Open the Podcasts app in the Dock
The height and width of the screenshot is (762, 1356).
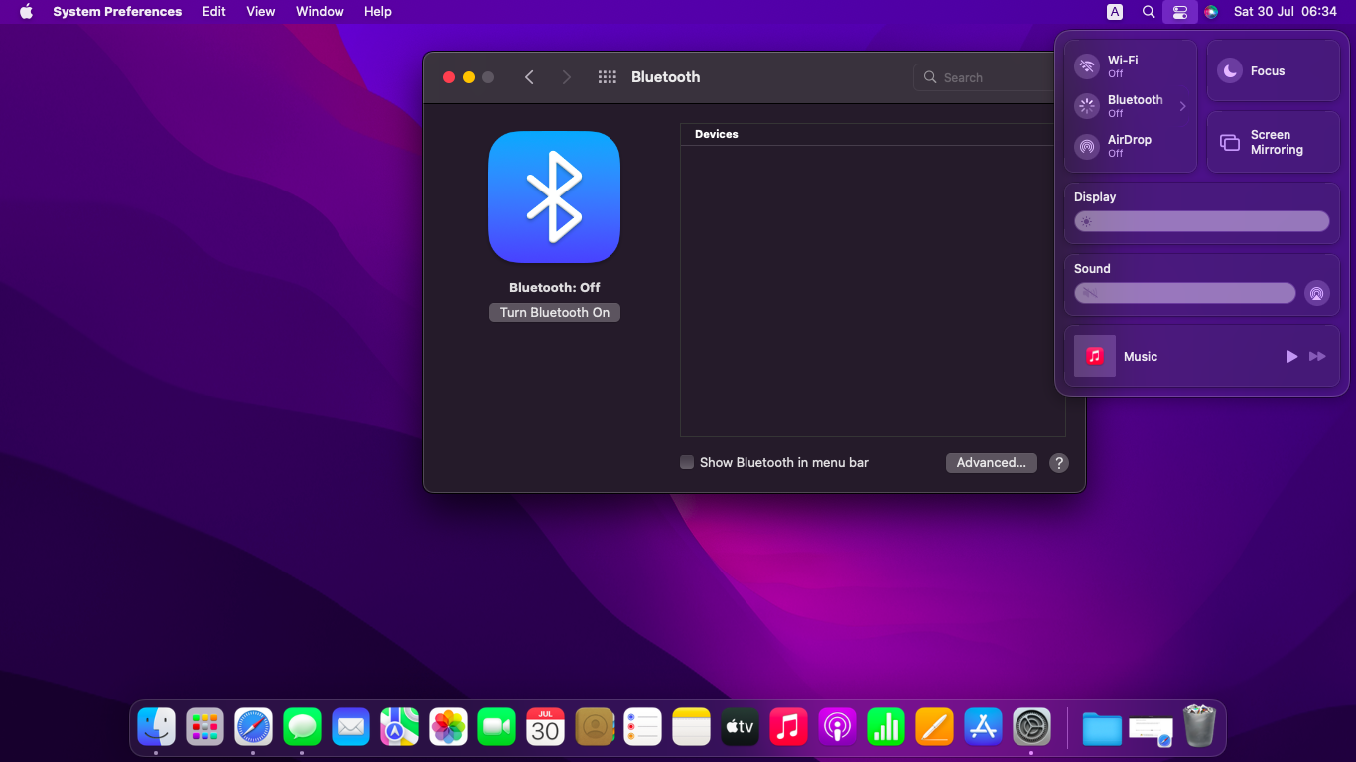(x=837, y=728)
